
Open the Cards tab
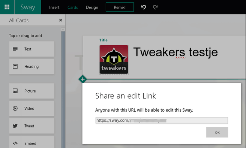point(72,7)
